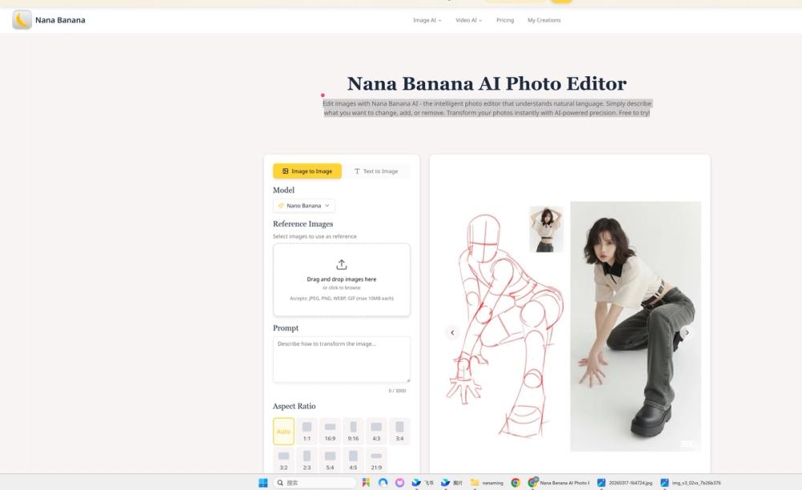This screenshot has width=802, height=490.
Task: Go to My Creations page
Action: pyautogui.click(x=544, y=20)
